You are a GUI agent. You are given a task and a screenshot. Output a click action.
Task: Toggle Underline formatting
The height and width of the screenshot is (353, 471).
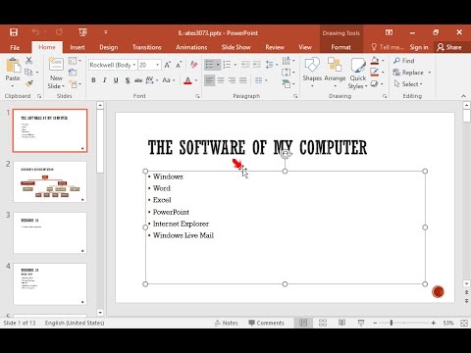[116, 80]
